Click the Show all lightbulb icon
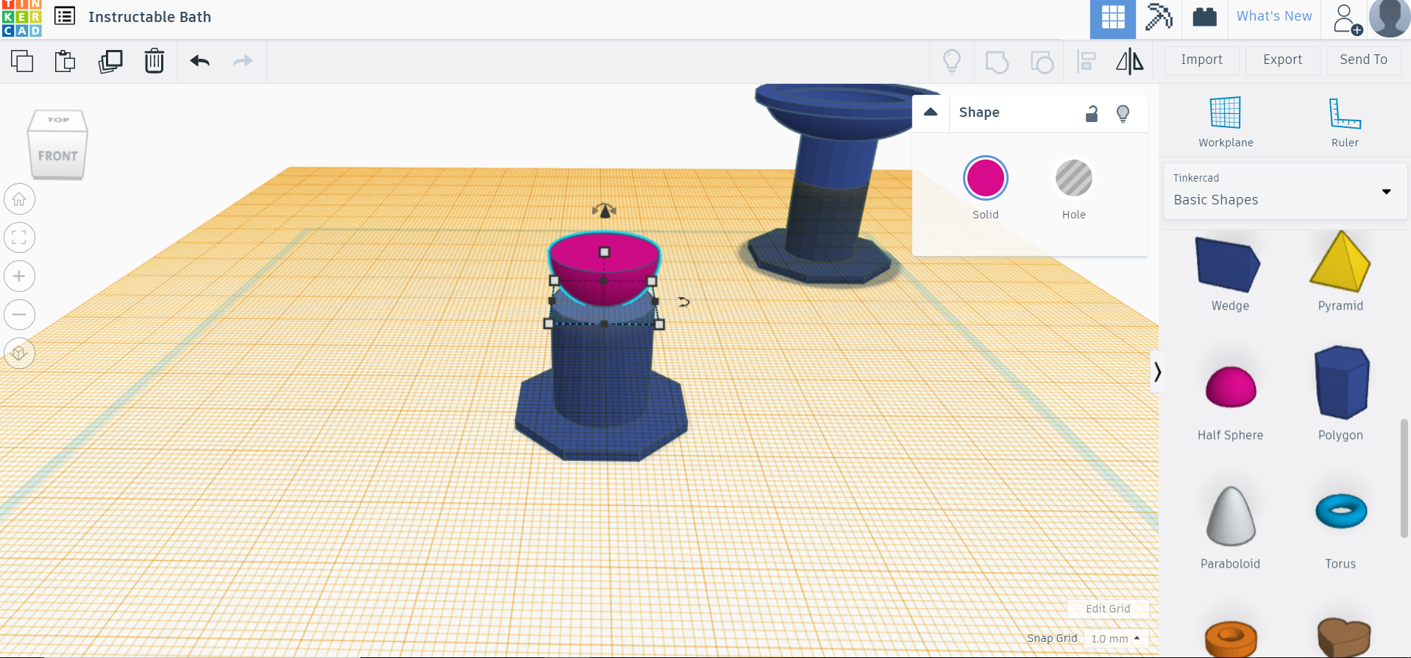This screenshot has height=658, width=1411. 952,61
